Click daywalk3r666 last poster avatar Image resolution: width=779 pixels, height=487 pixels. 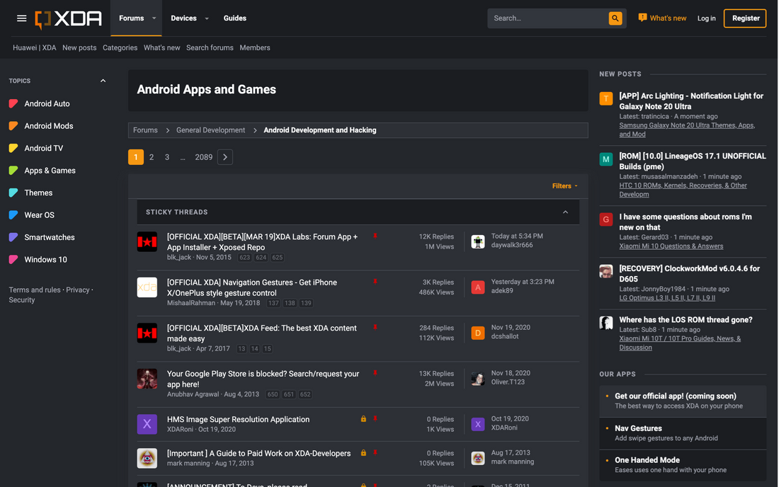click(x=478, y=241)
